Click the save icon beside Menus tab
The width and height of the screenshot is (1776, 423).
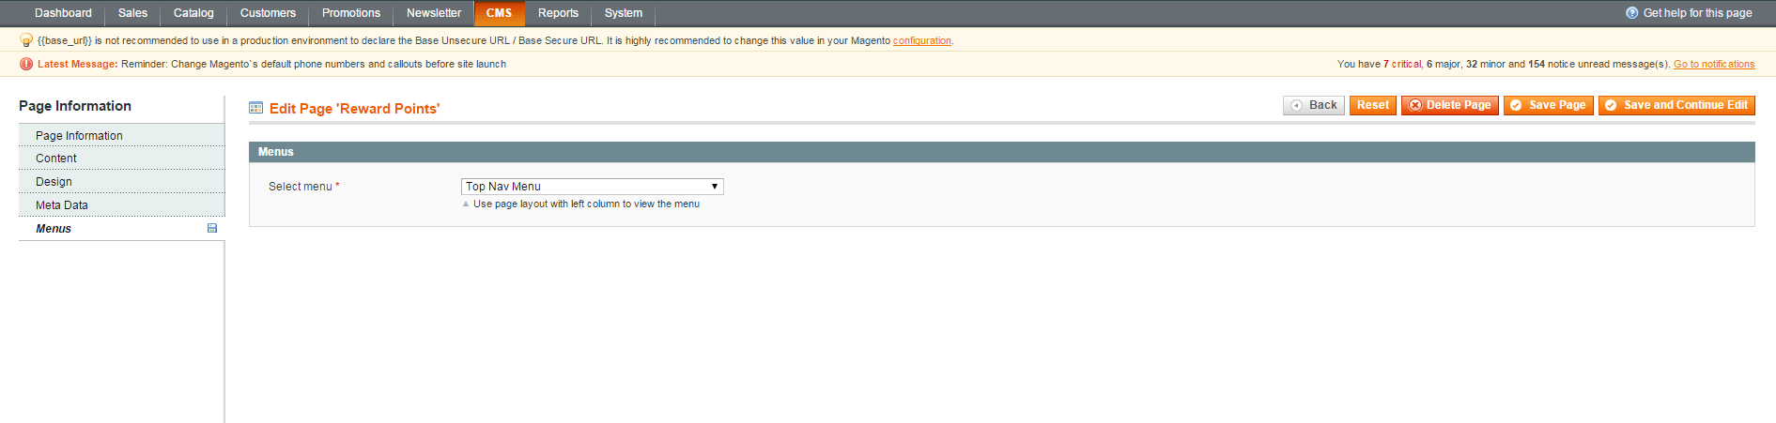coord(212,228)
